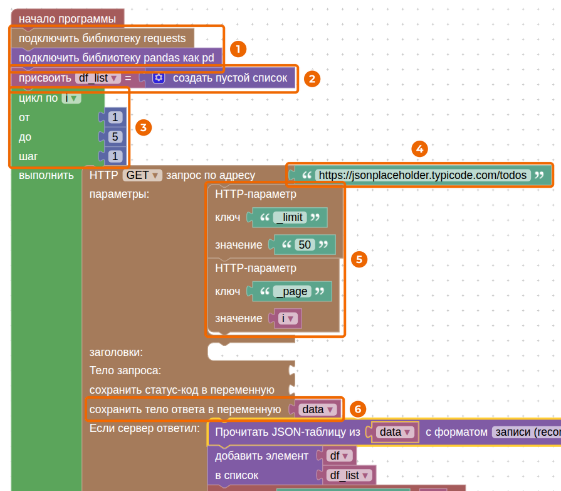Open the df_list dropdown in the "в список" row
The image size is (561, 491).
point(349,475)
